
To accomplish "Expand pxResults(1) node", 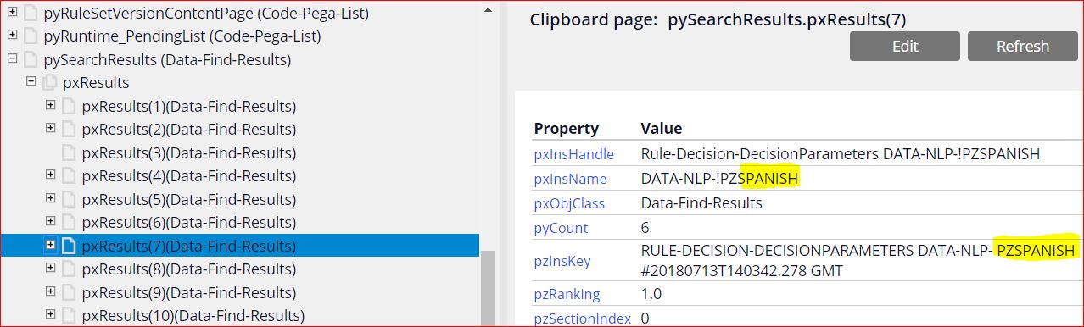I will 50,105.
